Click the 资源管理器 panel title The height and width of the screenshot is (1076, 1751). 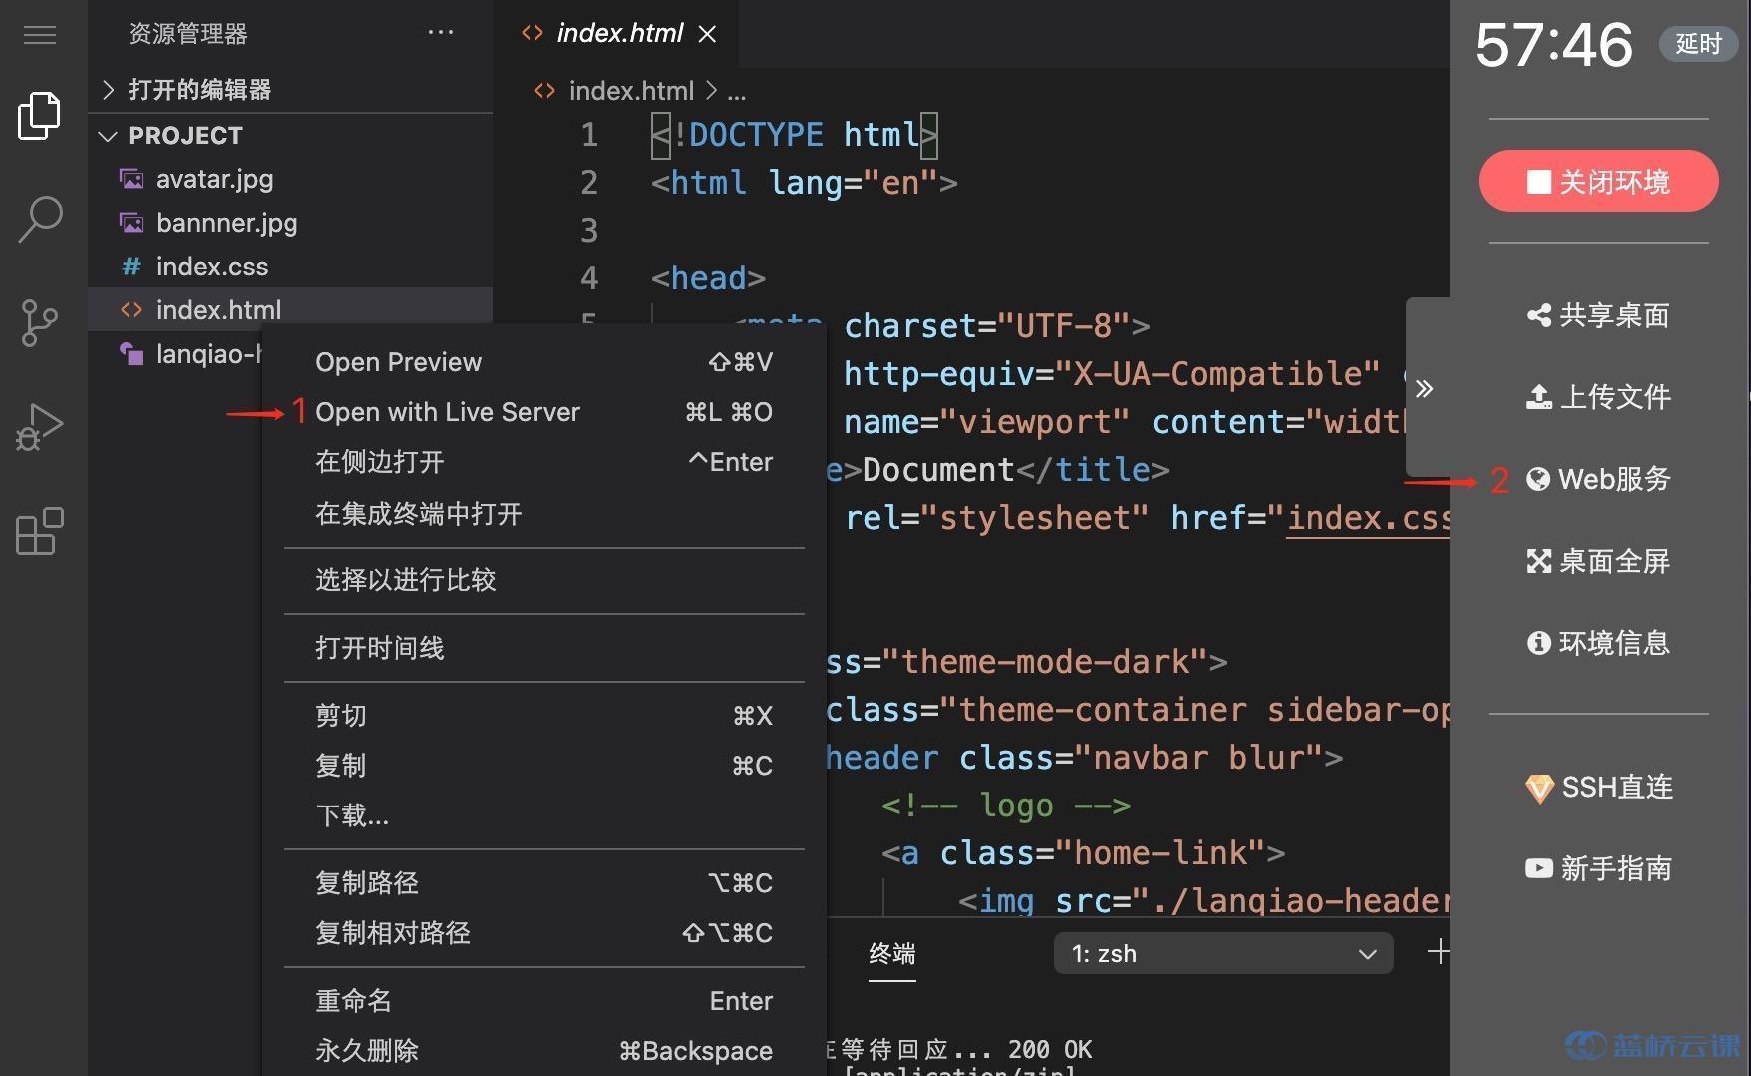pyautogui.click(x=188, y=34)
